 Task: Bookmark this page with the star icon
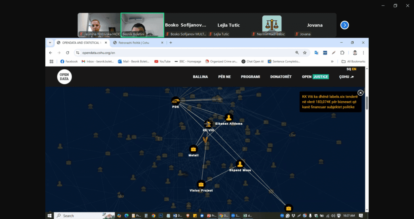tap(305, 52)
